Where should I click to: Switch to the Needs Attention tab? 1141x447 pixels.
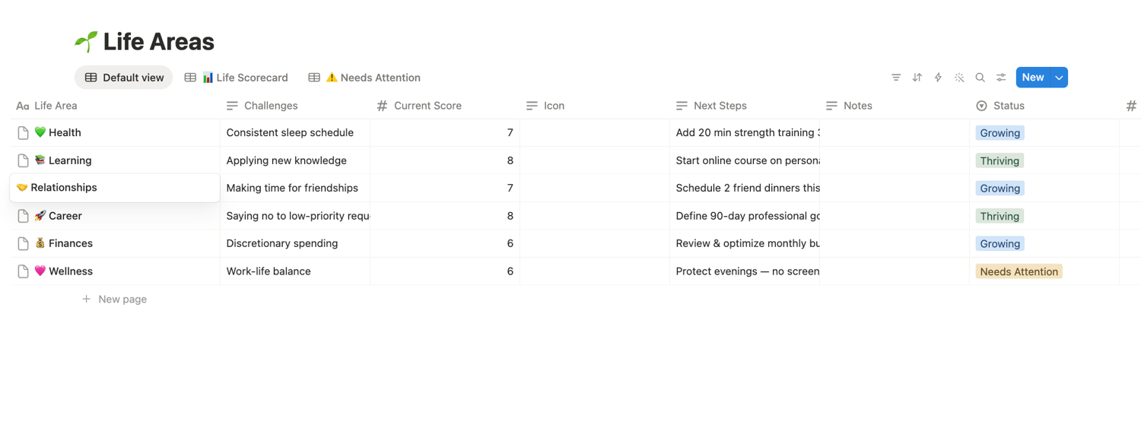(364, 78)
